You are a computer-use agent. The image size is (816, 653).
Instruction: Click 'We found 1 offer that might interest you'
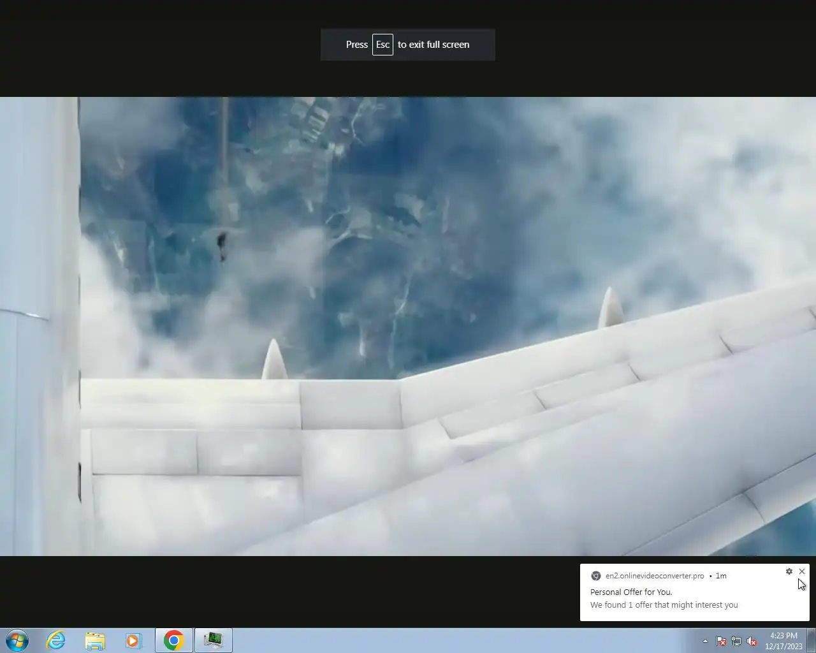click(664, 605)
